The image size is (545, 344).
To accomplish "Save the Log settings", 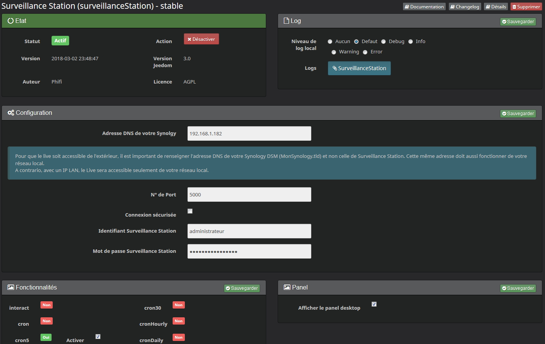I will coord(518,22).
